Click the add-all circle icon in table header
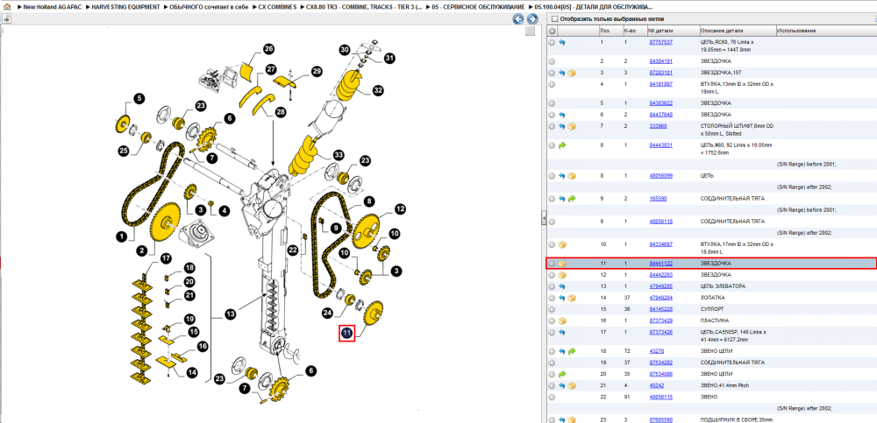877x423 pixels. pyautogui.click(x=552, y=30)
